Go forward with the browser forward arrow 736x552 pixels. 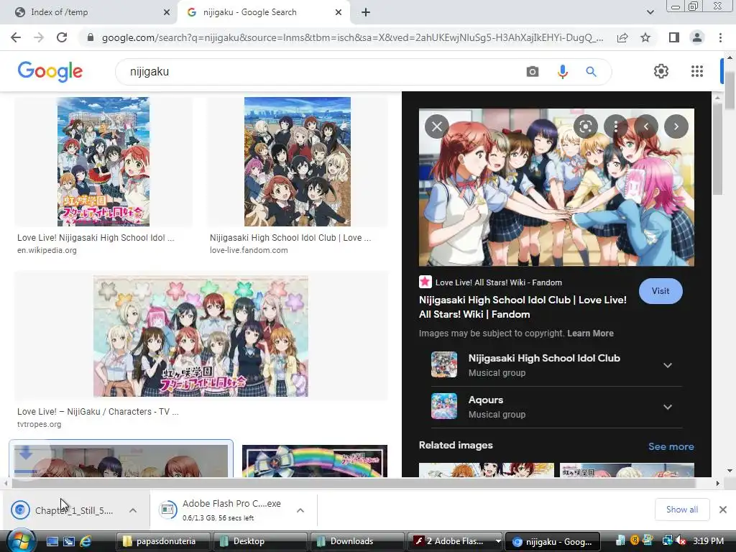39,37
